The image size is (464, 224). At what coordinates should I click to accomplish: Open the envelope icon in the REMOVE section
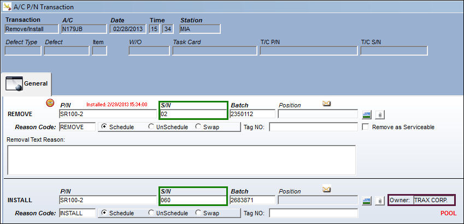point(326,104)
